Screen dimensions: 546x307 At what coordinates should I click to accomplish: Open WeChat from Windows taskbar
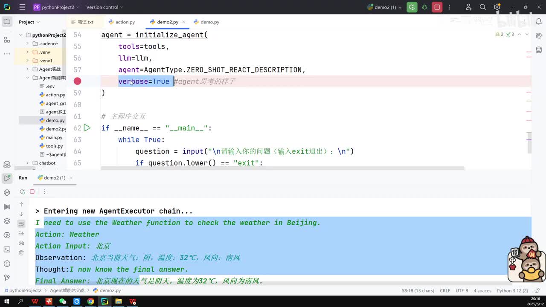pos(63,301)
